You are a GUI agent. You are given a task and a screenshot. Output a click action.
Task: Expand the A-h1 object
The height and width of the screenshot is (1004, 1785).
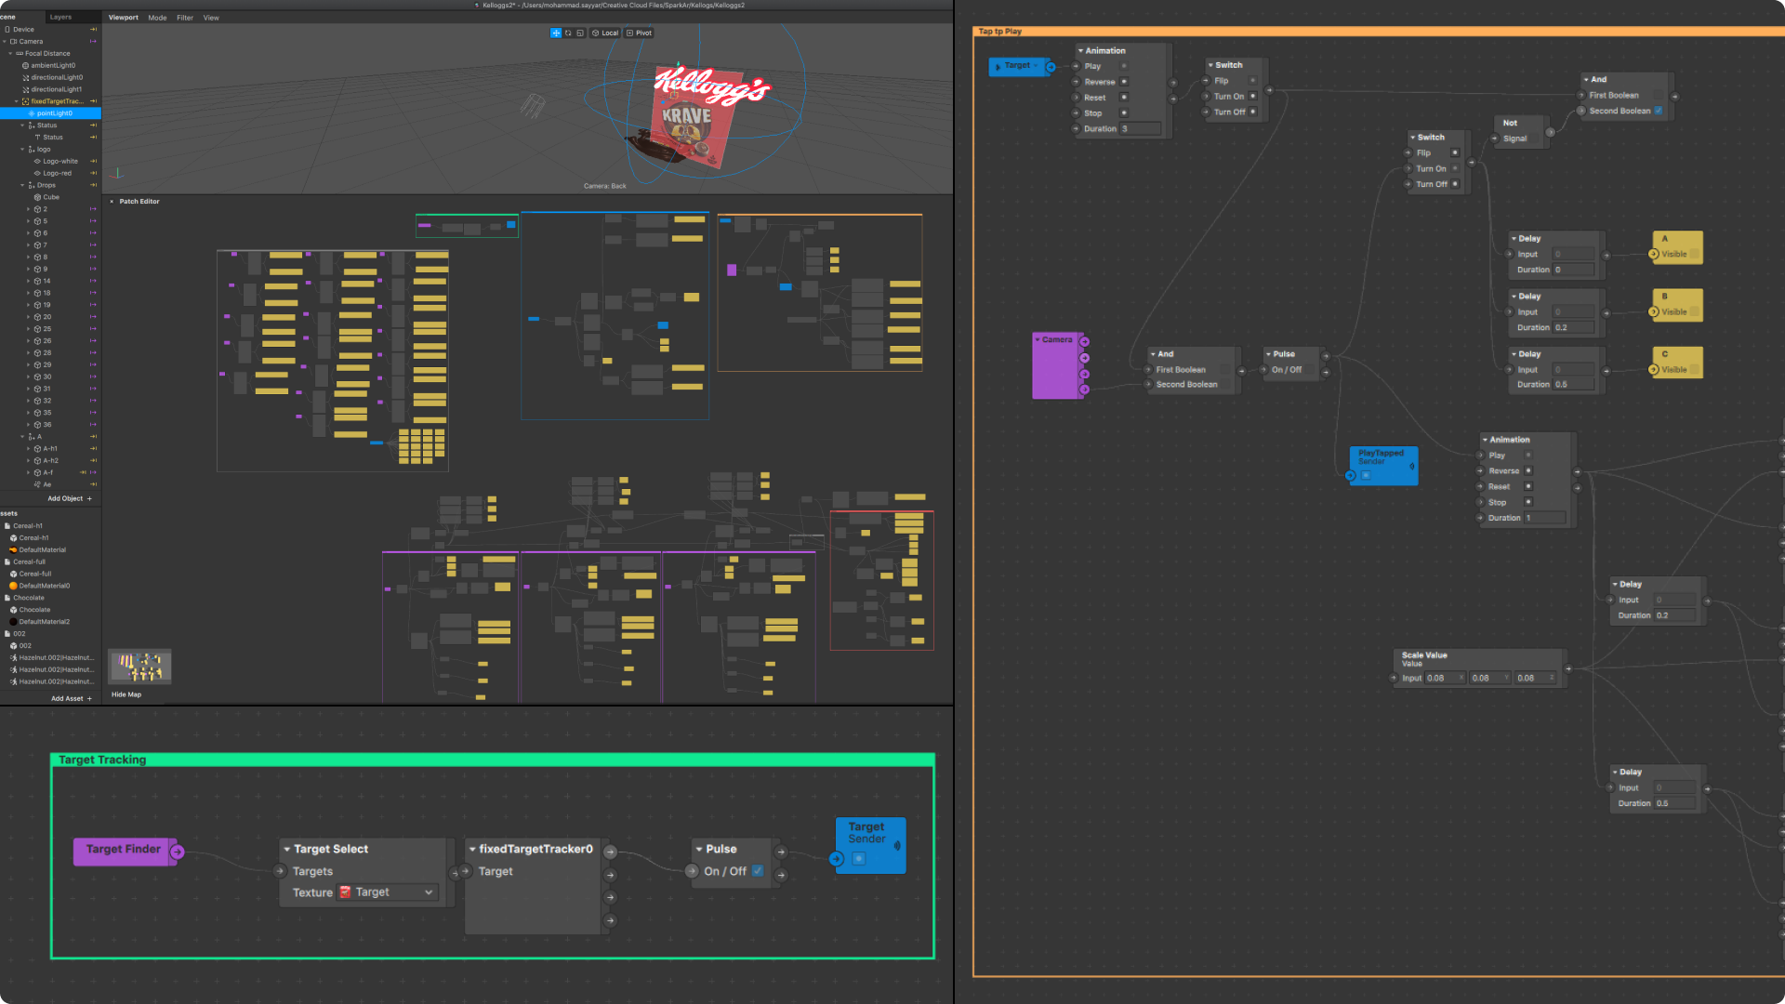[28, 449]
